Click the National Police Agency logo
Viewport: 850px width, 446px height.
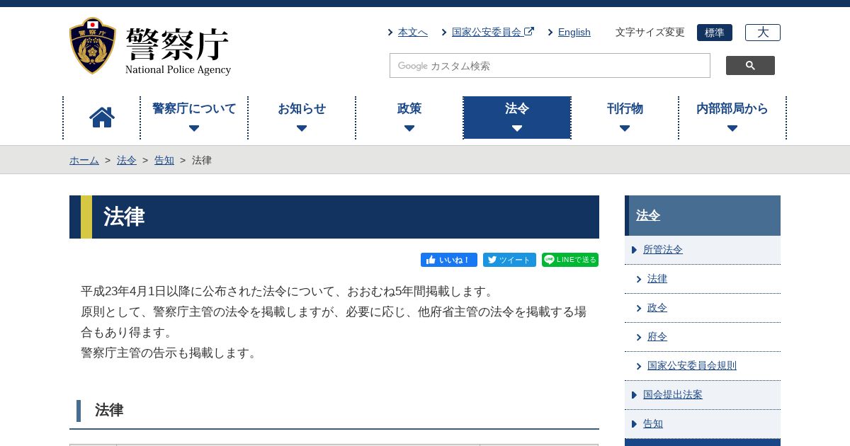[x=150, y=47]
